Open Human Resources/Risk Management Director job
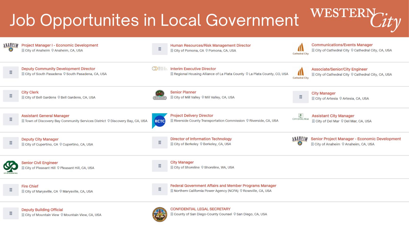 [x=211, y=45]
